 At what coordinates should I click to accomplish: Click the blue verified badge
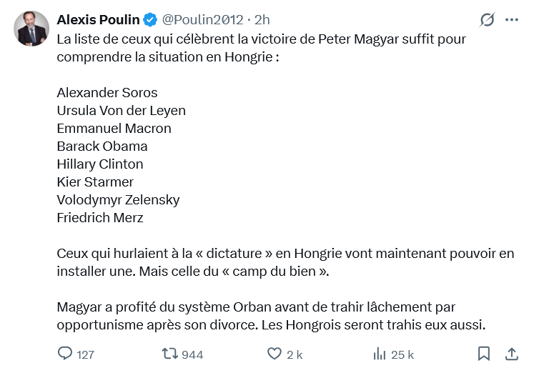click(150, 20)
